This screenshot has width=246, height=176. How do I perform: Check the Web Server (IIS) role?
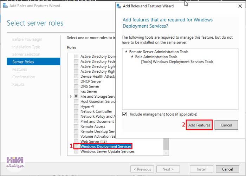coord(76,141)
